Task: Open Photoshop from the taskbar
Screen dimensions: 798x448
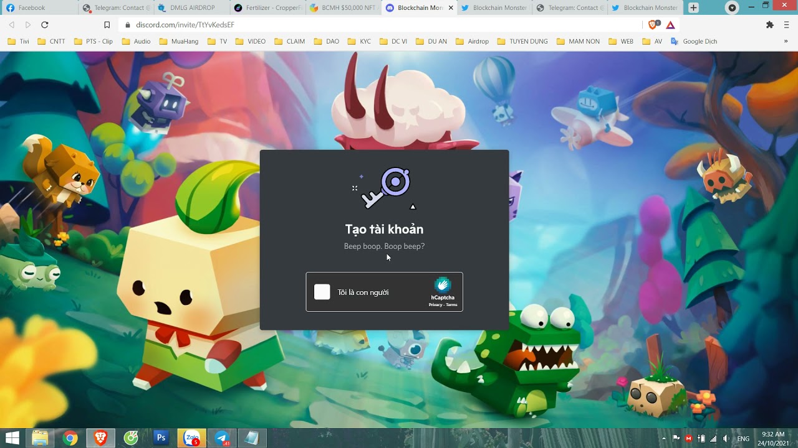Action: pyautogui.click(x=161, y=438)
